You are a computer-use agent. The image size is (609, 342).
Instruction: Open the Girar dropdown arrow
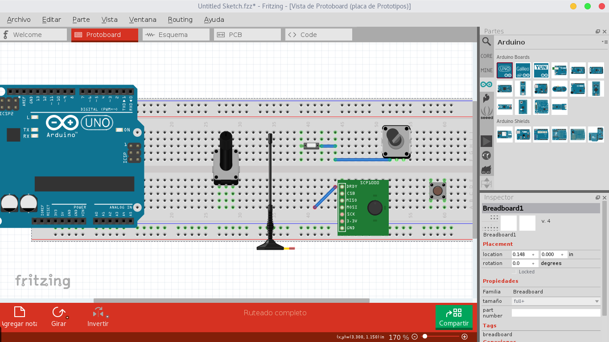(x=67, y=318)
